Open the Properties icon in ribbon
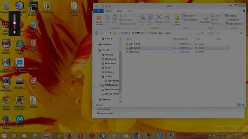248x139 pixels. [205, 17]
